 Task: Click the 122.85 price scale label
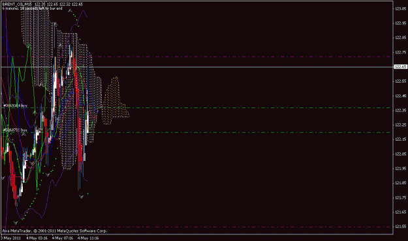[x=401, y=38]
